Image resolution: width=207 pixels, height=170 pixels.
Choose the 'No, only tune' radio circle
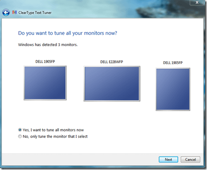(x=20, y=136)
